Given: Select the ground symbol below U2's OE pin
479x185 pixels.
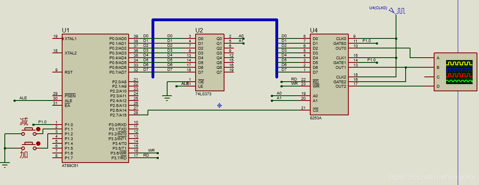Looking at the screenshot, I should pyautogui.click(x=167, y=98).
